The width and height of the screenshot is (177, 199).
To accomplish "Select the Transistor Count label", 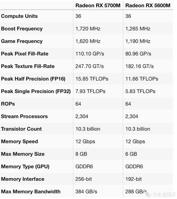I will click(x=21, y=129).
